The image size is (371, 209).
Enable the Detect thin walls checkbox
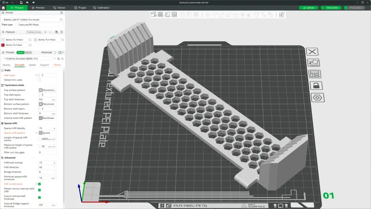[x=39, y=80]
